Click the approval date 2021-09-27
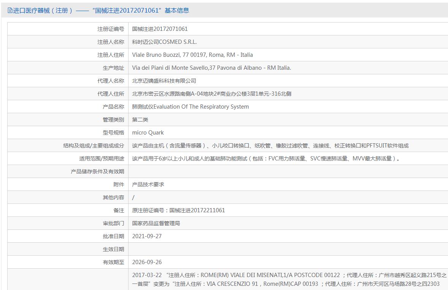The image size is (448, 290). pos(147,236)
